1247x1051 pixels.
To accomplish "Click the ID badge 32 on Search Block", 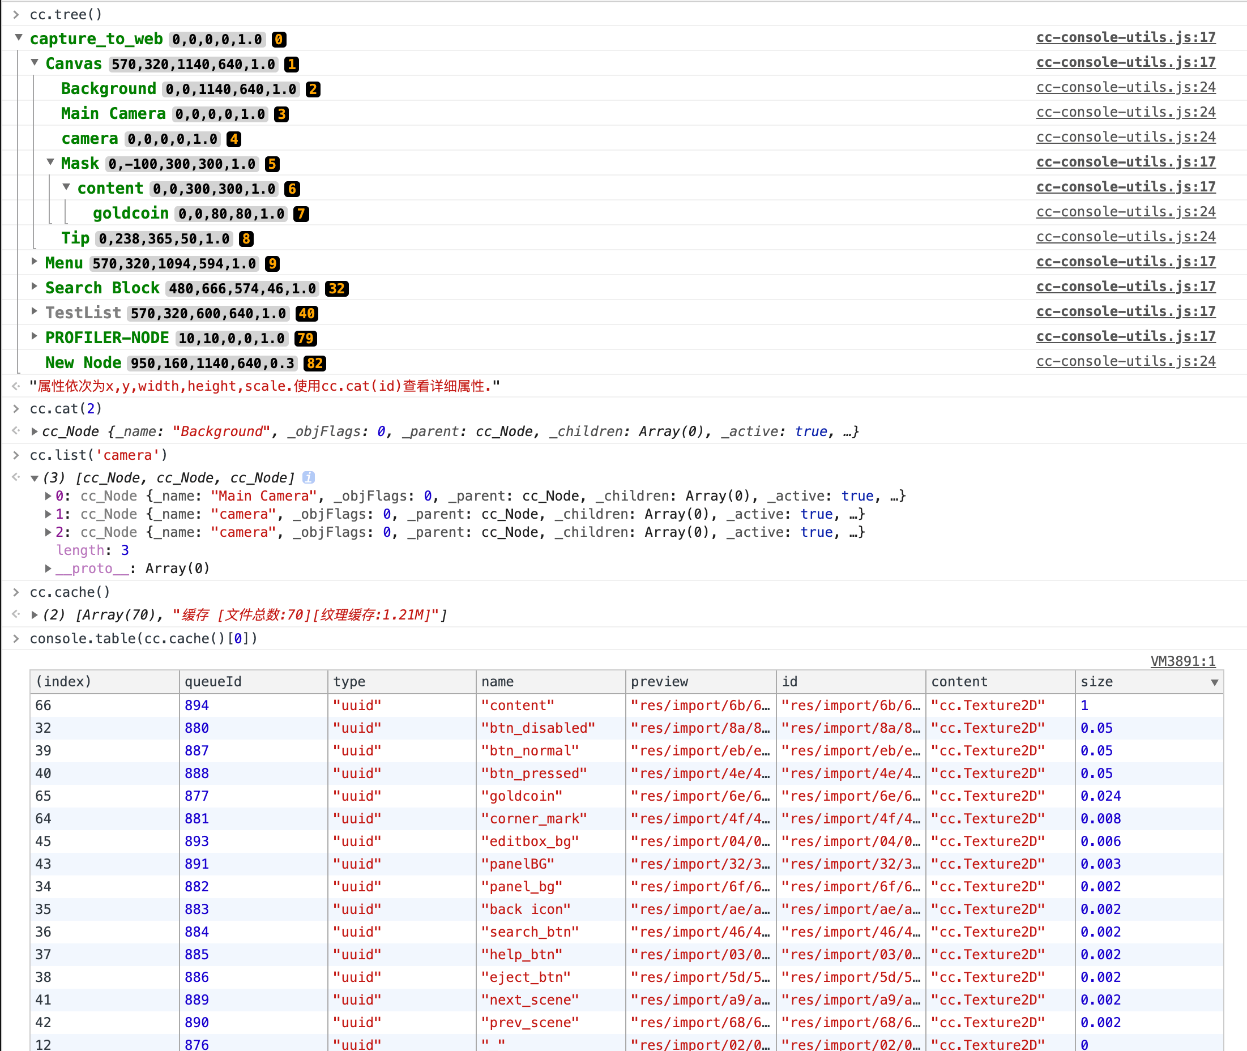I will coord(336,288).
